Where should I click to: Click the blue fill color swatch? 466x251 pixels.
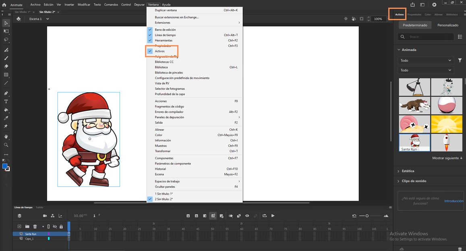point(5,166)
